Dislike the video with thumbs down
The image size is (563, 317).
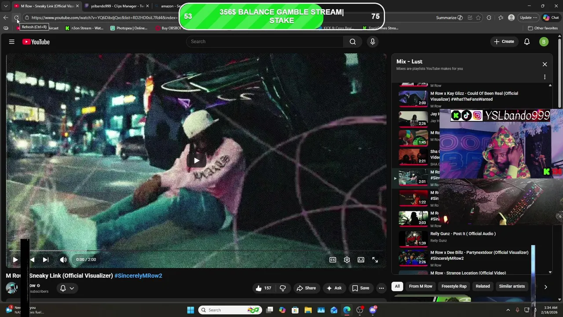pos(283,288)
